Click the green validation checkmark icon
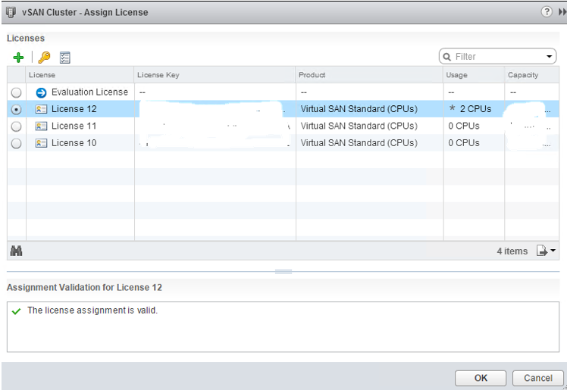567x390 pixels. pos(16,311)
